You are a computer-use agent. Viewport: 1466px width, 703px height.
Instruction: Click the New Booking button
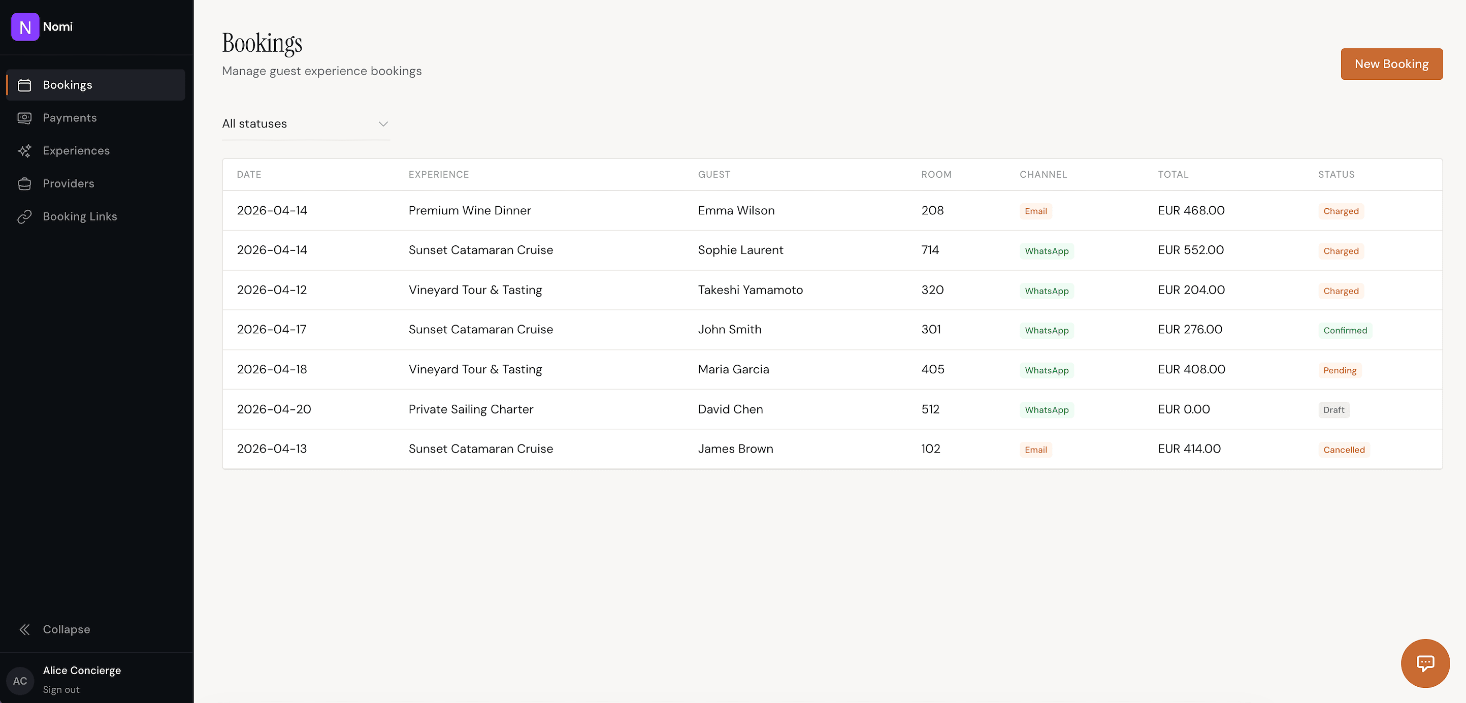click(x=1391, y=64)
